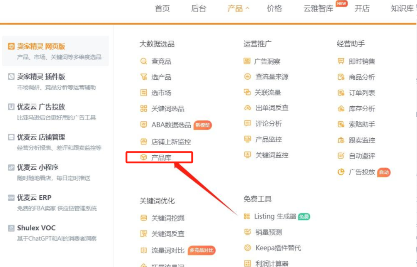Select the 关键词挖掘 icon
417x267 pixels.
point(143,218)
